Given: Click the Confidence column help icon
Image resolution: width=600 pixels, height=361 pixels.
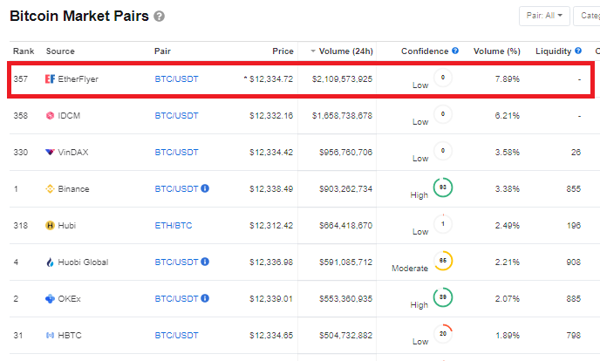Looking at the screenshot, I should (455, 51).
